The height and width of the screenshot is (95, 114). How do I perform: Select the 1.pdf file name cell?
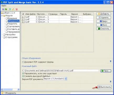point(30,19)
